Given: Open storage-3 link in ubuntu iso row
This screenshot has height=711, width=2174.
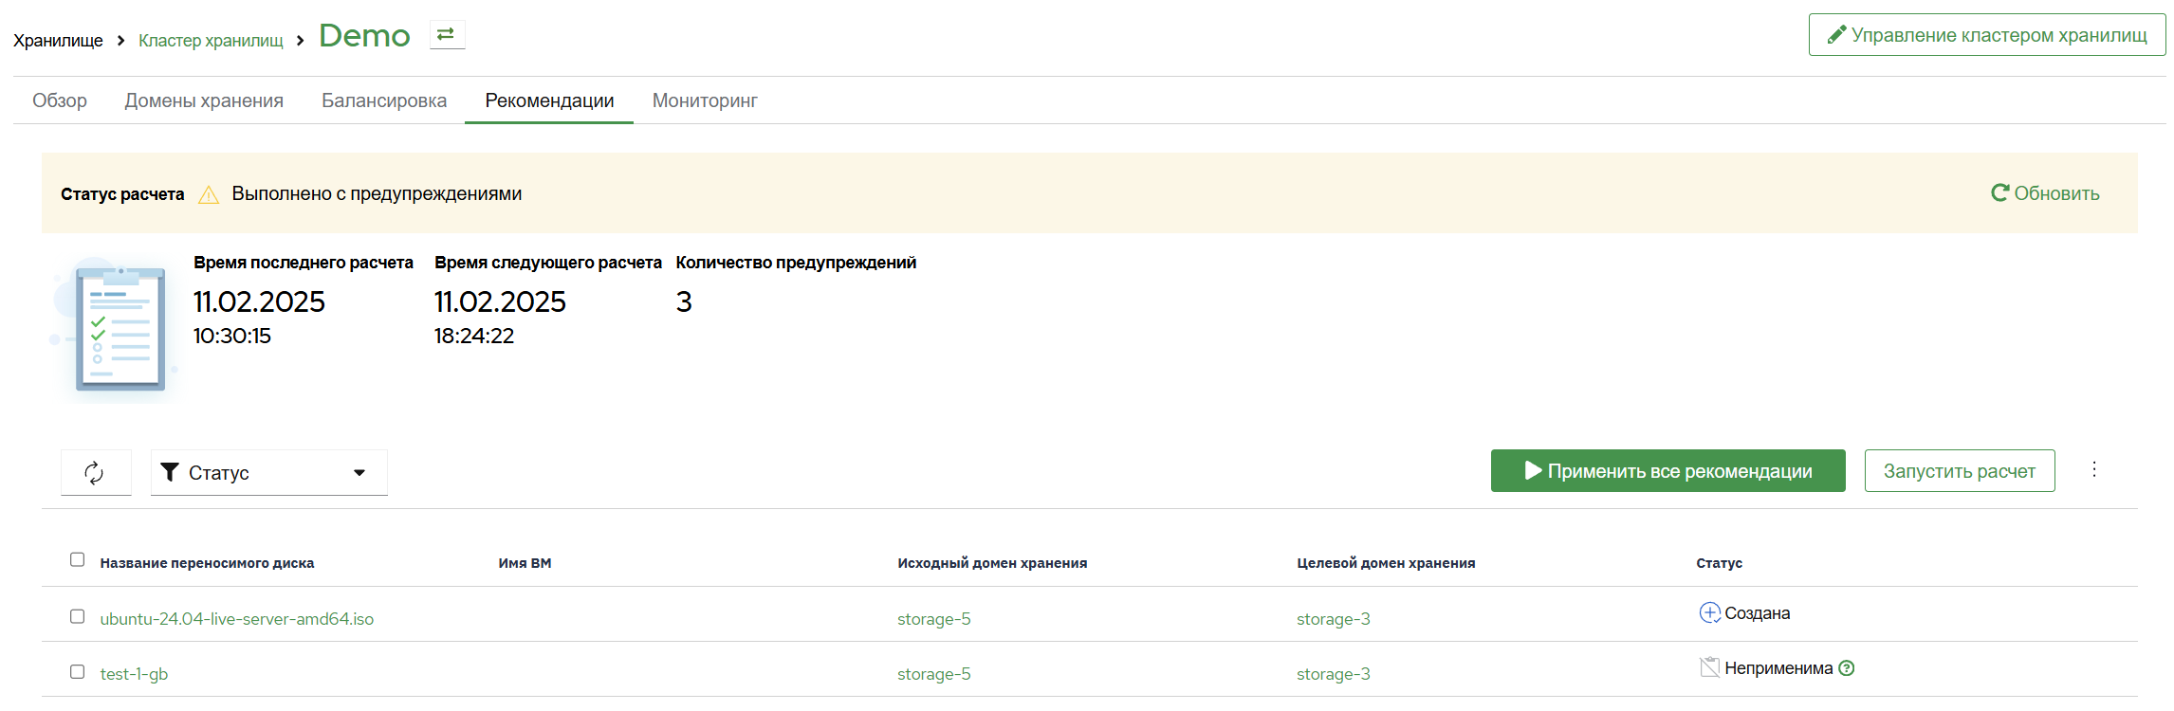Looking at the screenshot, I should [1334, 619].
